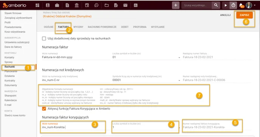
Task: Toggle 'Użyj dodatkowej daty sprzedaży' checkbox
Action: 44,39
